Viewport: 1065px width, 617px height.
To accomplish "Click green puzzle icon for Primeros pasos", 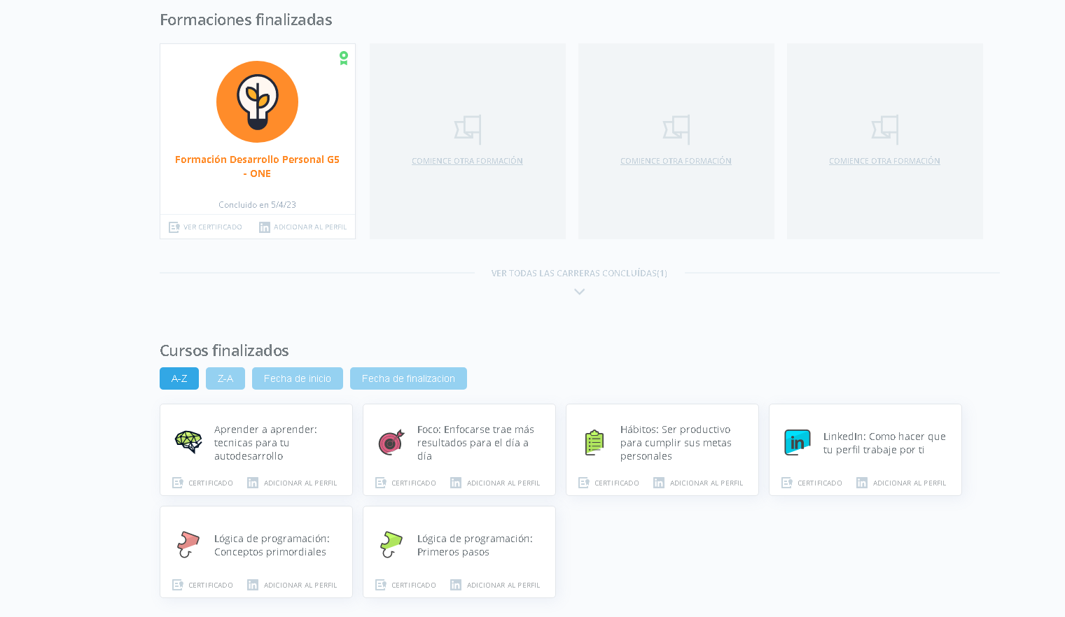I will pyautogui.click(x=391, y=544).
